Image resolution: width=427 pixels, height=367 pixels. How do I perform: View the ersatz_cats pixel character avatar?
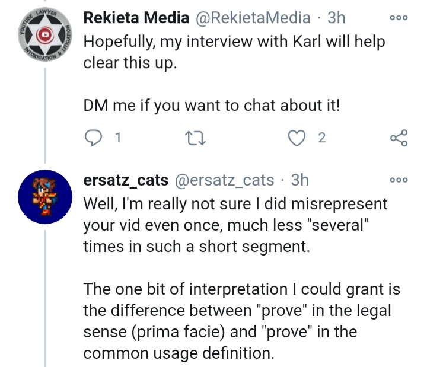point(45,197)
